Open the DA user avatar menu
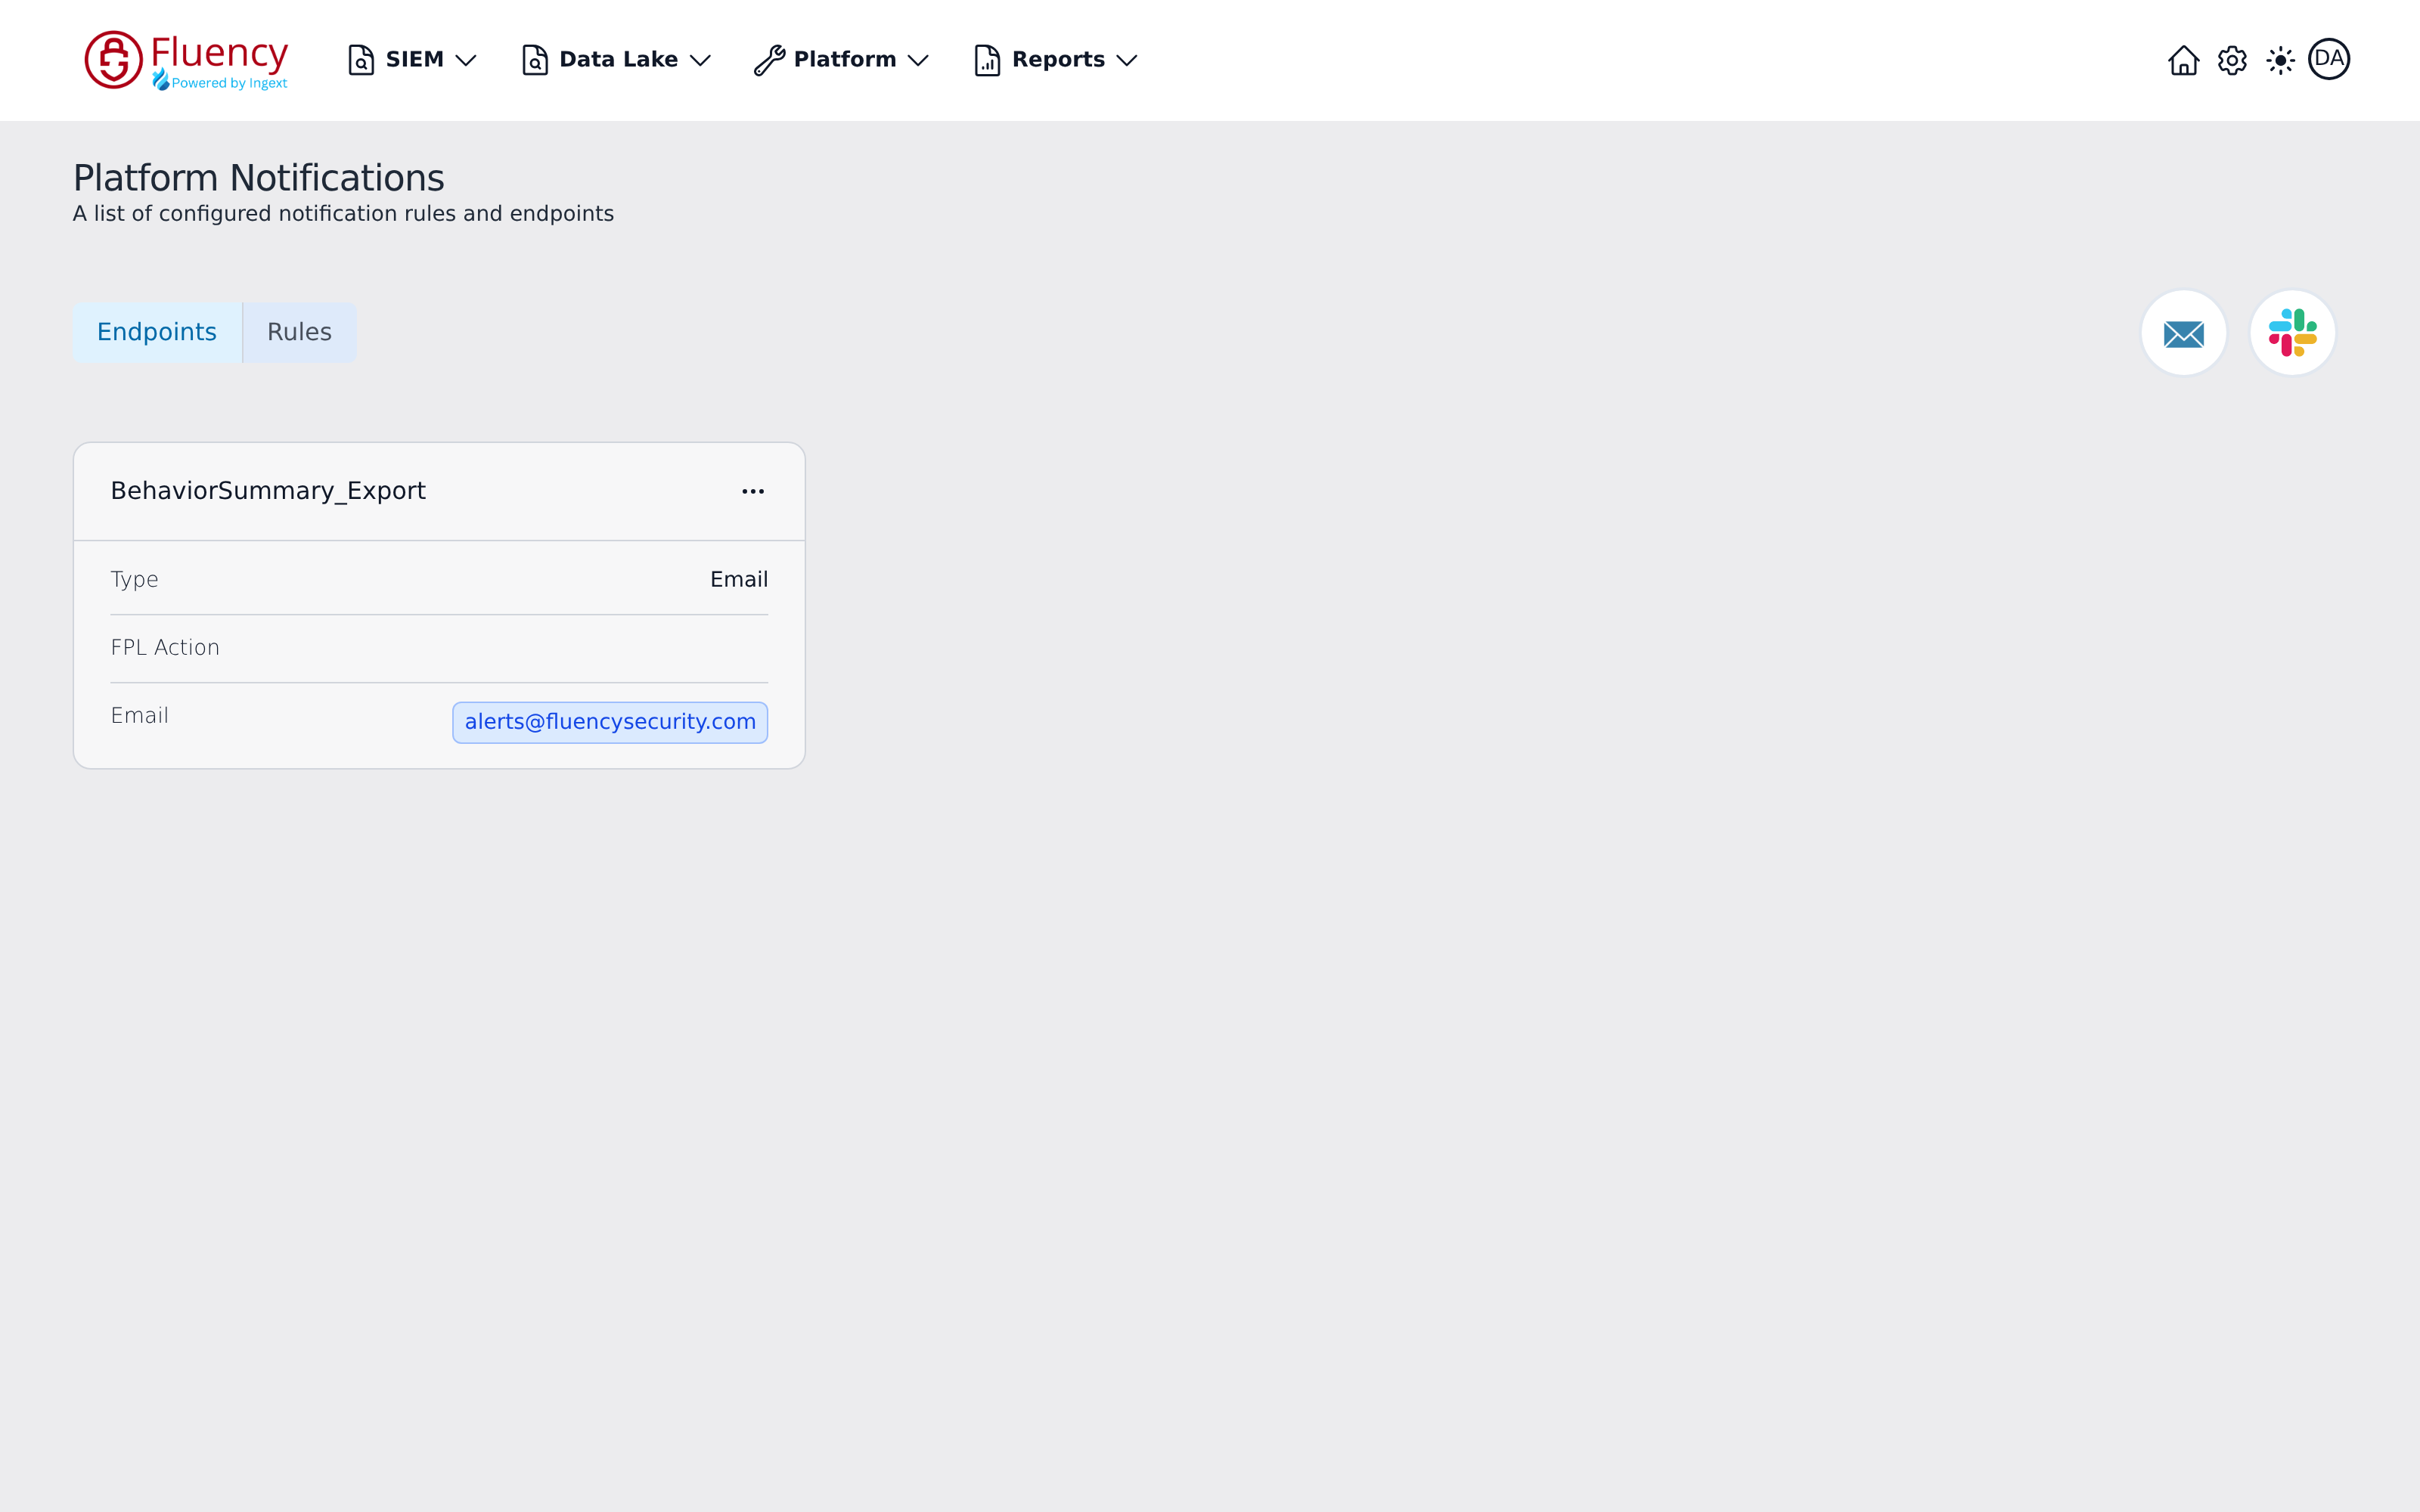The image size is (2420, 1512). tap(2329, 59)
